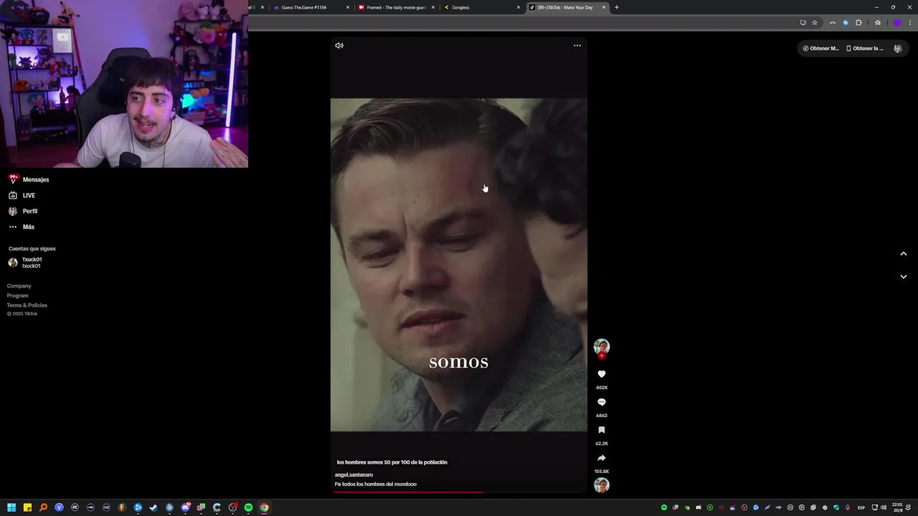
Task: Mute the TikTok video with speaker icon
Action: click(x=339, y=45)
